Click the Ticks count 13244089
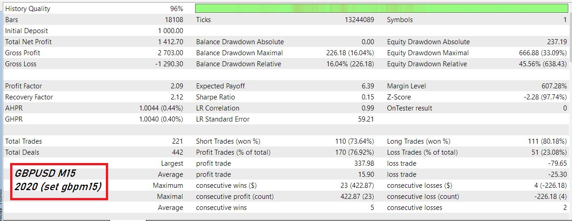 359,20
